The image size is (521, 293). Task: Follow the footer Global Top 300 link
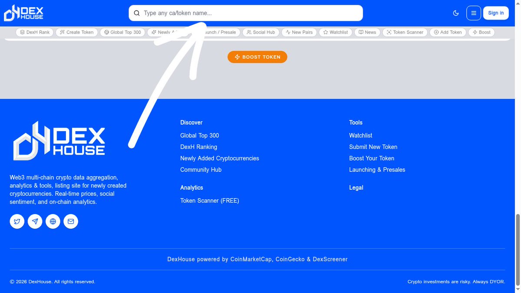(x=200, y=135)
